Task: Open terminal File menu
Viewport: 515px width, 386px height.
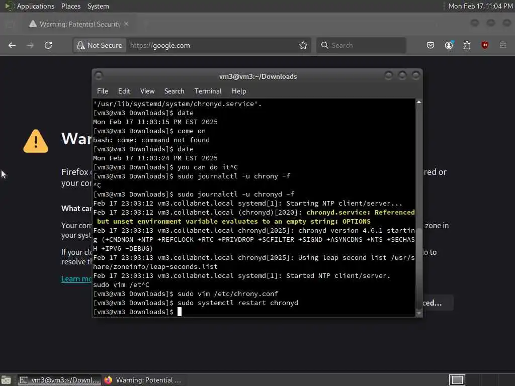Action: point(103,91)
